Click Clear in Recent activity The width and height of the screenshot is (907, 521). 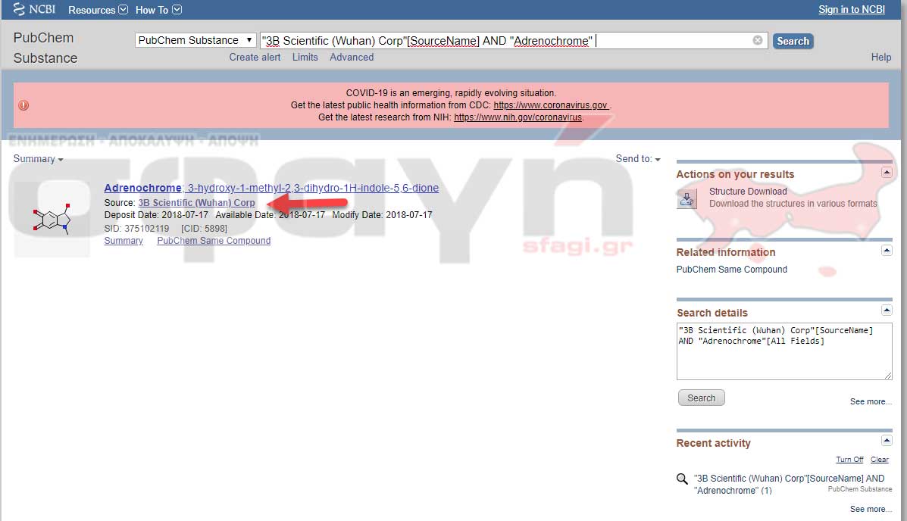point(879,460)
